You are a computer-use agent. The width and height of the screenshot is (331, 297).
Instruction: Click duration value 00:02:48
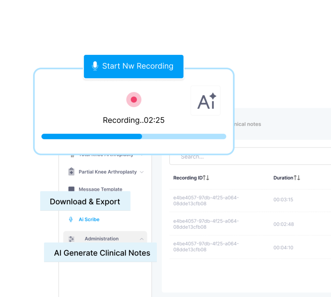pyautogui.click(x=283, y=224)
